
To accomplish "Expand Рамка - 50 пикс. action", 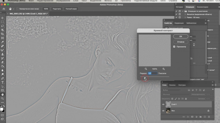I will (185, 17).
